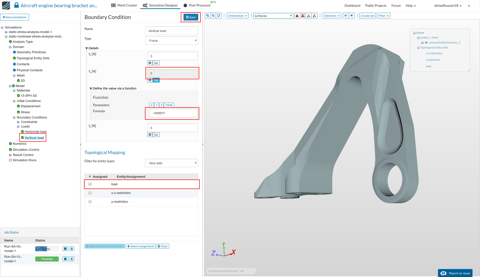The width and height of the screenshot is (480, 277).
Task: Click the Save button
Action: (x=191, y=17)
